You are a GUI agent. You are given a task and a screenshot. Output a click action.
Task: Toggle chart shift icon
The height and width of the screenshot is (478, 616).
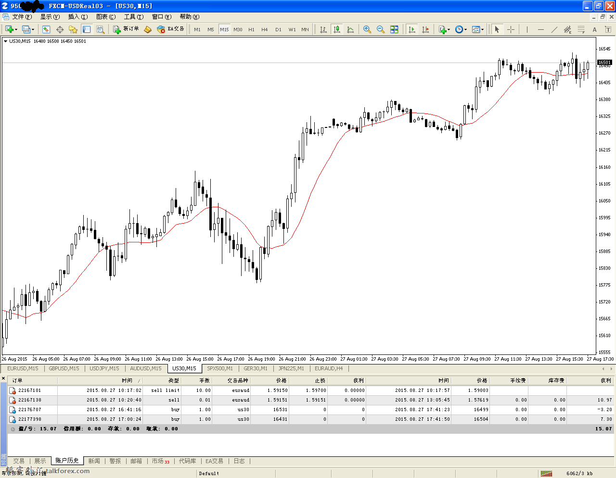pyautogui.click(x=425, y=29)
